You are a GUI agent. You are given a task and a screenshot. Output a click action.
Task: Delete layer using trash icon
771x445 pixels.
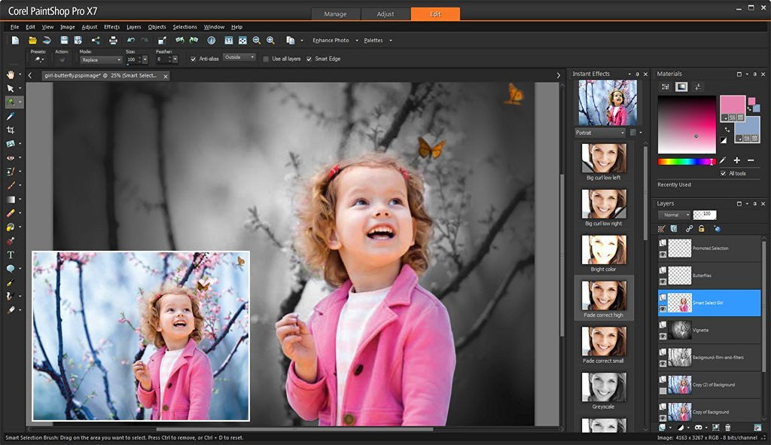click(x=727, y=427)
